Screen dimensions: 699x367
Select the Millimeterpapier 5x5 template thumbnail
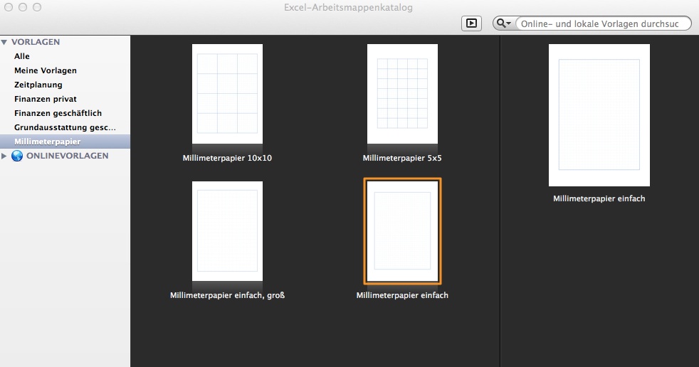tap(402, 94)
